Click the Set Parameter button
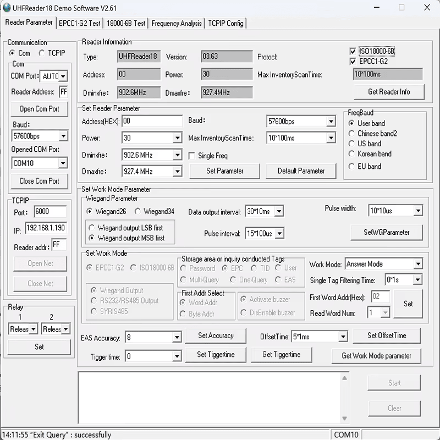This screenshot has width=440, height=440. click(x=225, y=171)
